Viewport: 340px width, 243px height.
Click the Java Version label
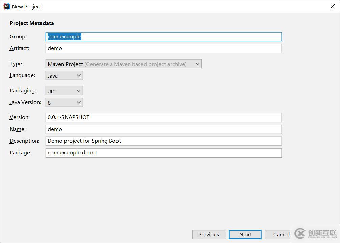25,102
